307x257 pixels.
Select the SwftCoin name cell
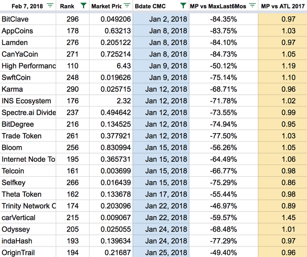tap(28, 78)
